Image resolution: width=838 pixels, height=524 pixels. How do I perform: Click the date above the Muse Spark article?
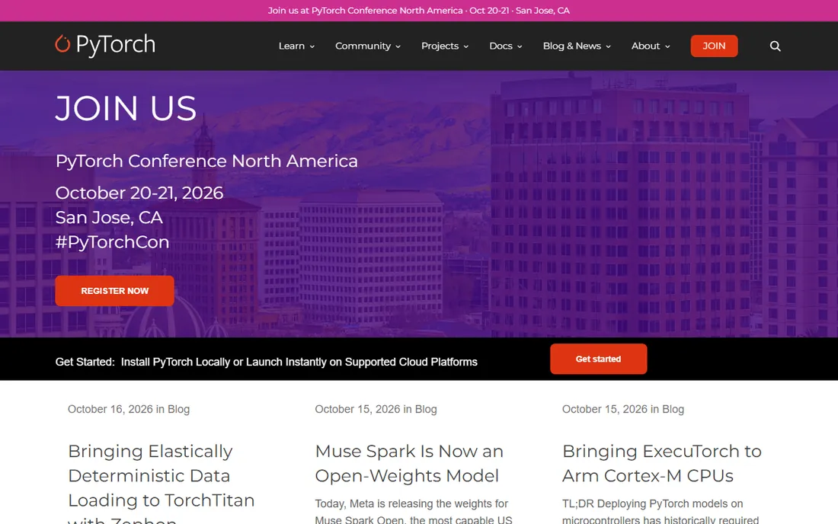click(x=376, y=409)
